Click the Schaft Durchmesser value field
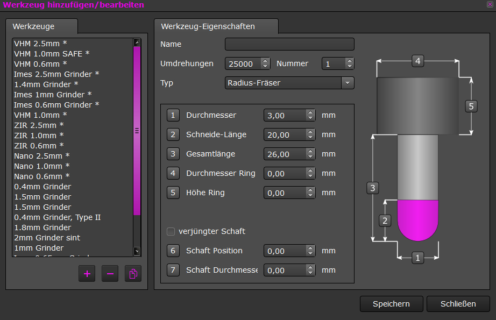The image size is (496, 320). (285, 270)
